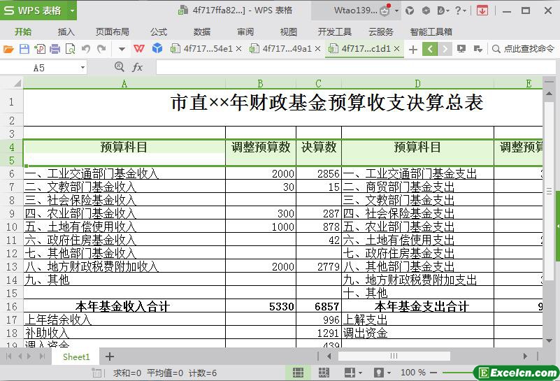Screen dimensions: 560x381
Task: Click the hexagon settings icon in title bar
Action: coord(426,10)
